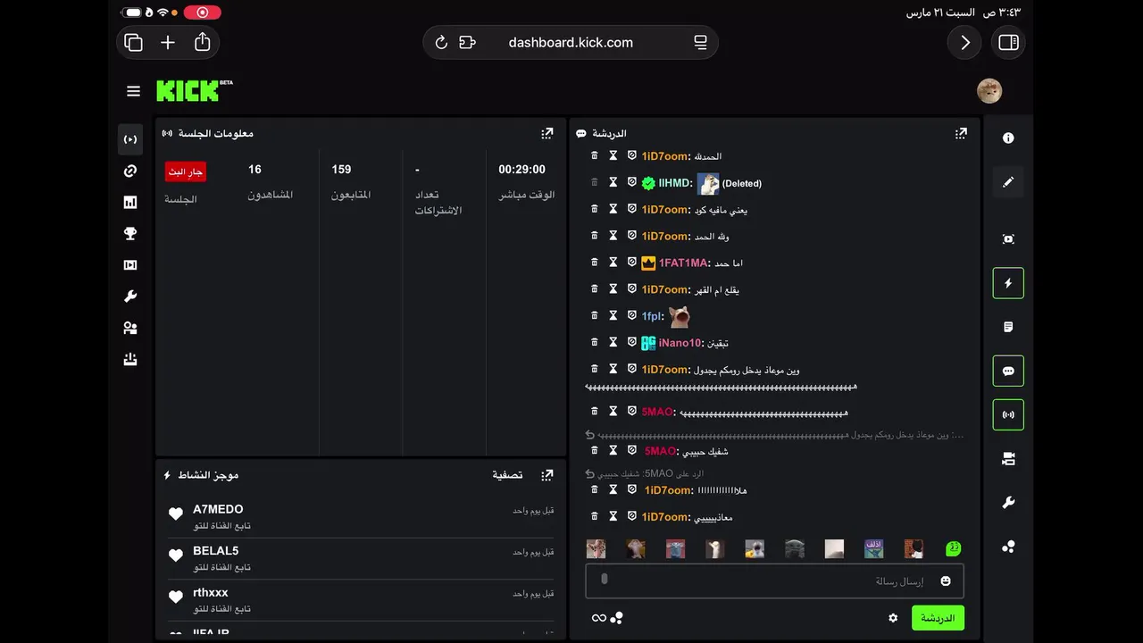This screenshot has height=643, width=1143.
Task: Click the red screen recording indicator
Action: pyautogui.click(x=203, y=13)
